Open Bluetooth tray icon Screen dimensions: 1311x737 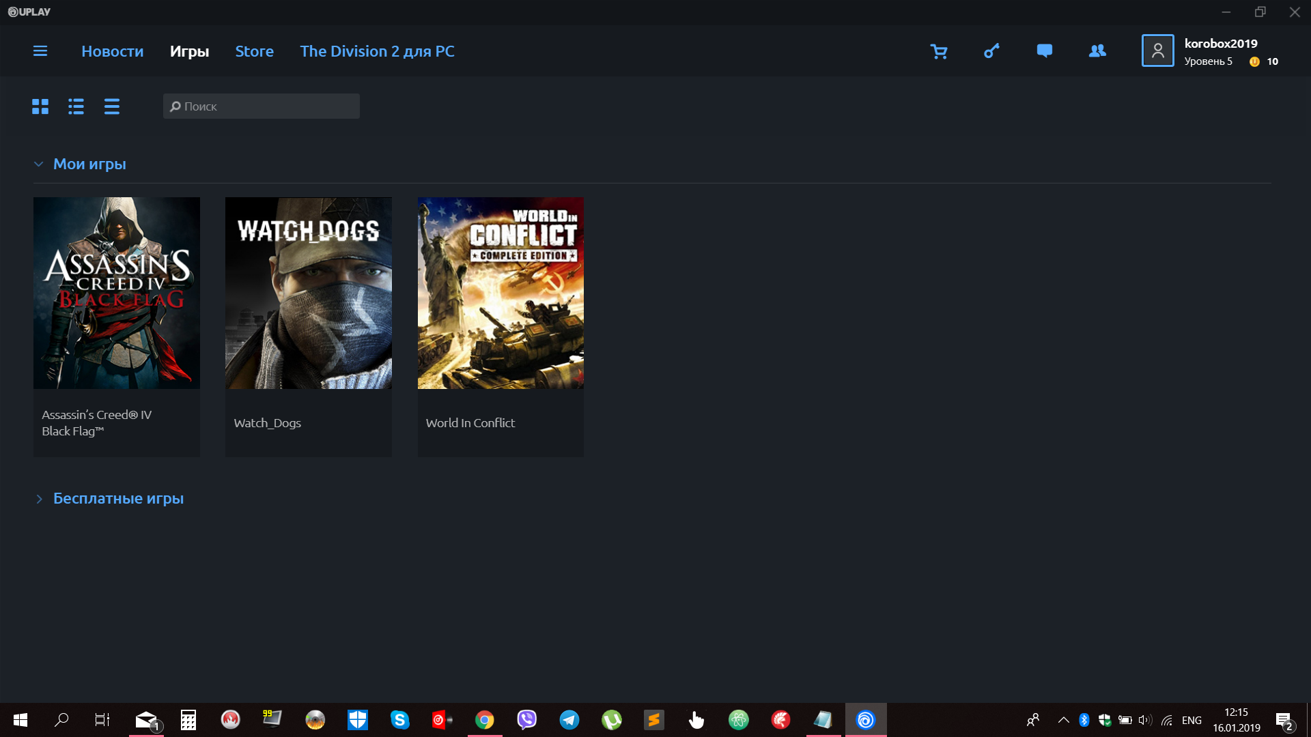(1084, 720)
